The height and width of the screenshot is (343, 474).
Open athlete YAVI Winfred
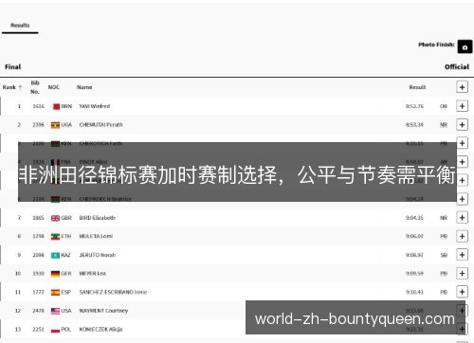coord(95,106)
